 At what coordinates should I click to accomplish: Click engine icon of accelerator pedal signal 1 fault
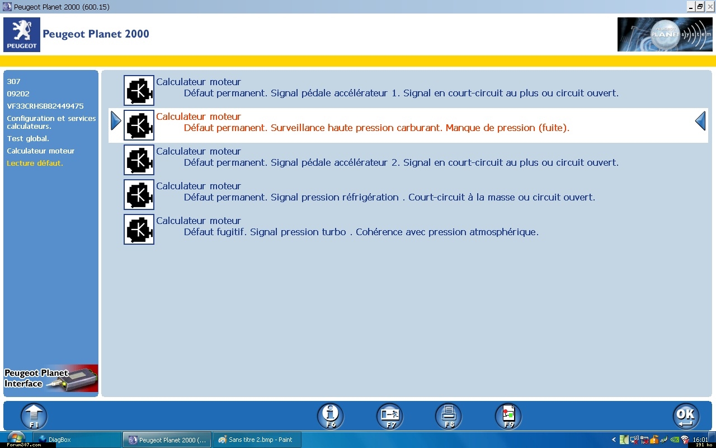tap(139, 91)
